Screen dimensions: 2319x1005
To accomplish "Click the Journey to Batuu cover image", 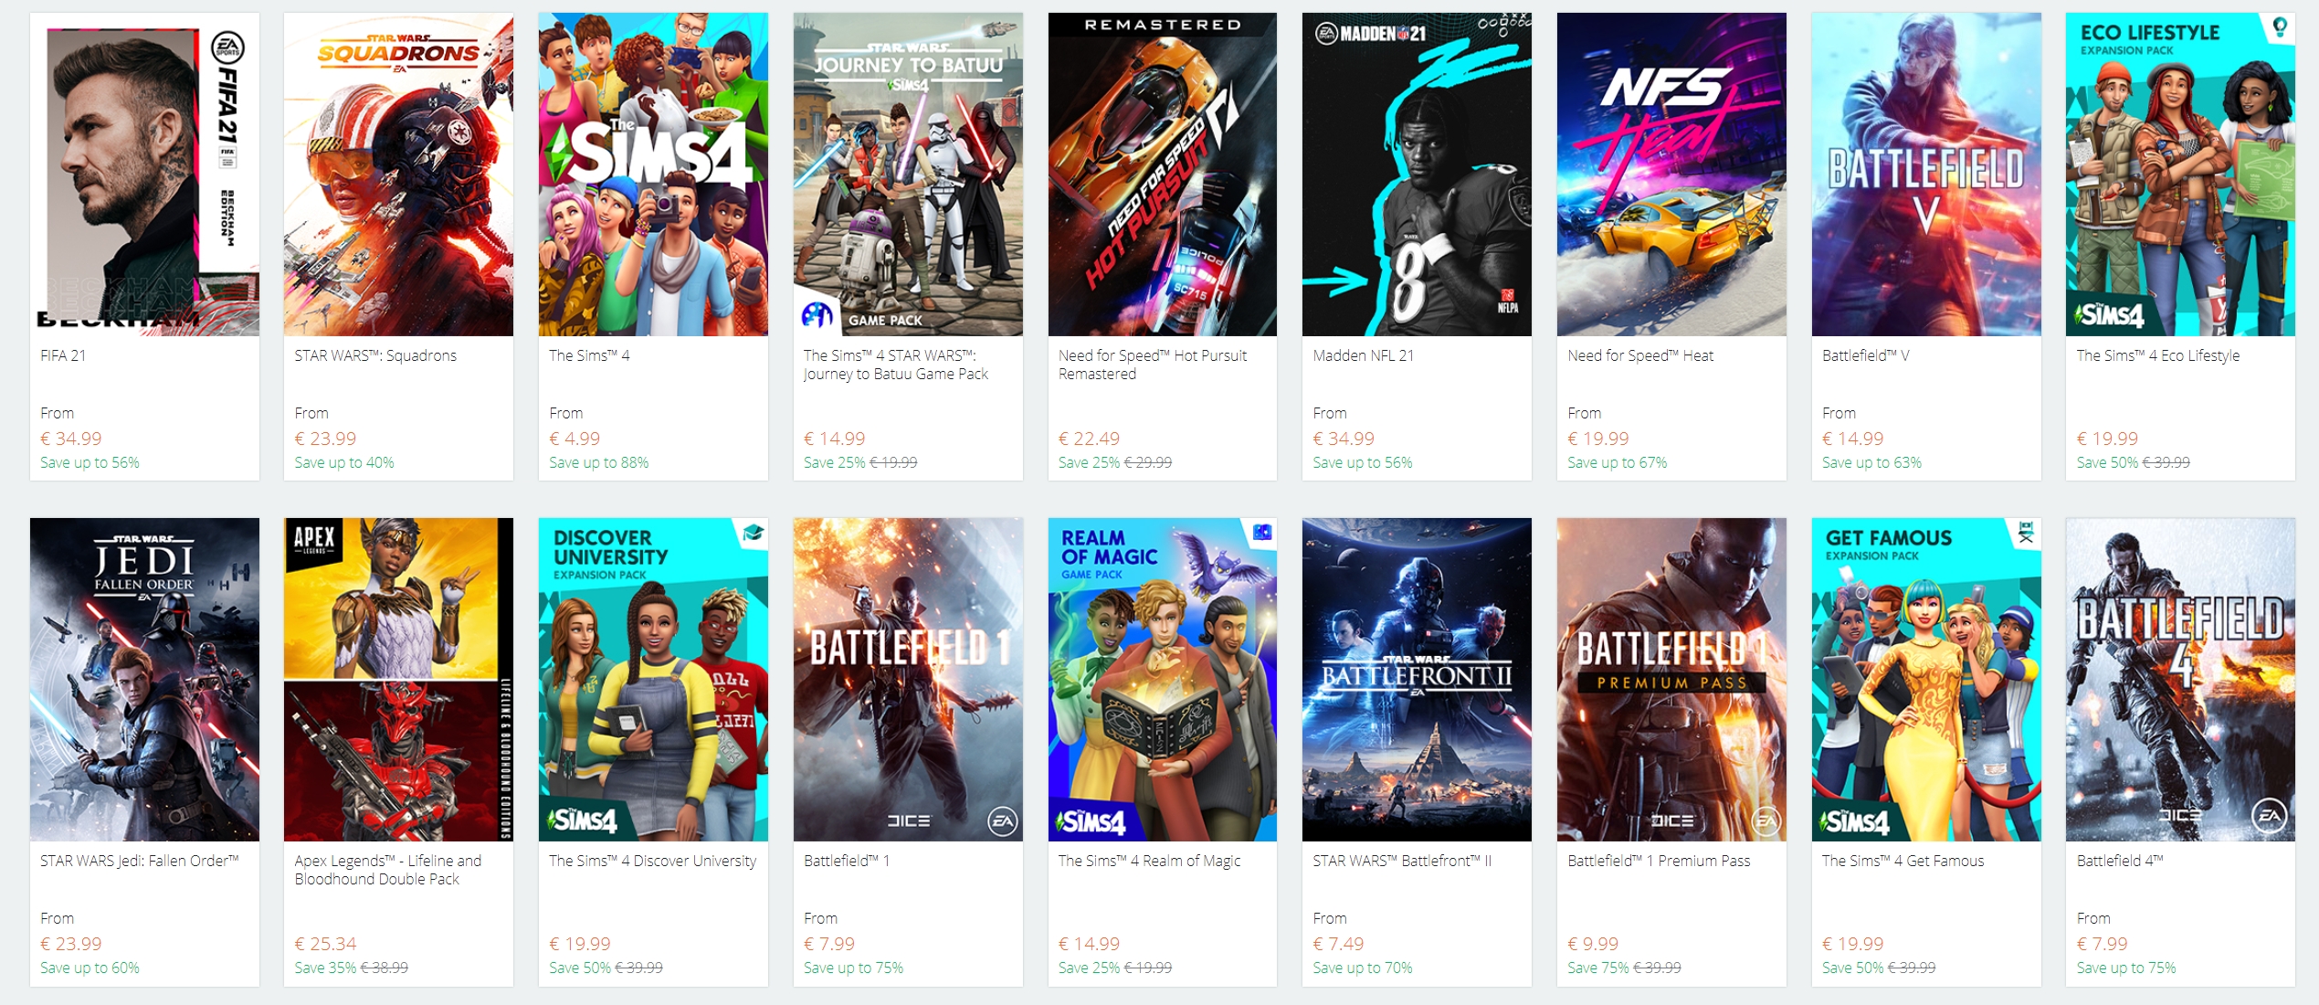I will (x=908, y=174).
